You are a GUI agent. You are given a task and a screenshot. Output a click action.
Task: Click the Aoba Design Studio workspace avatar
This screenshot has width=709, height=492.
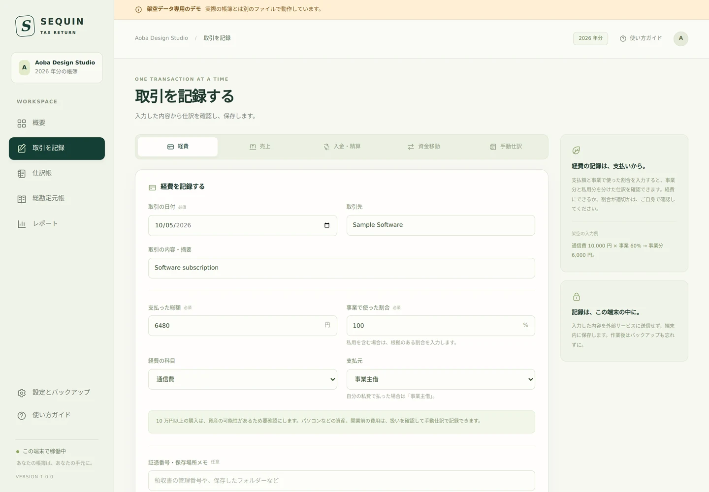pos(24,67)
